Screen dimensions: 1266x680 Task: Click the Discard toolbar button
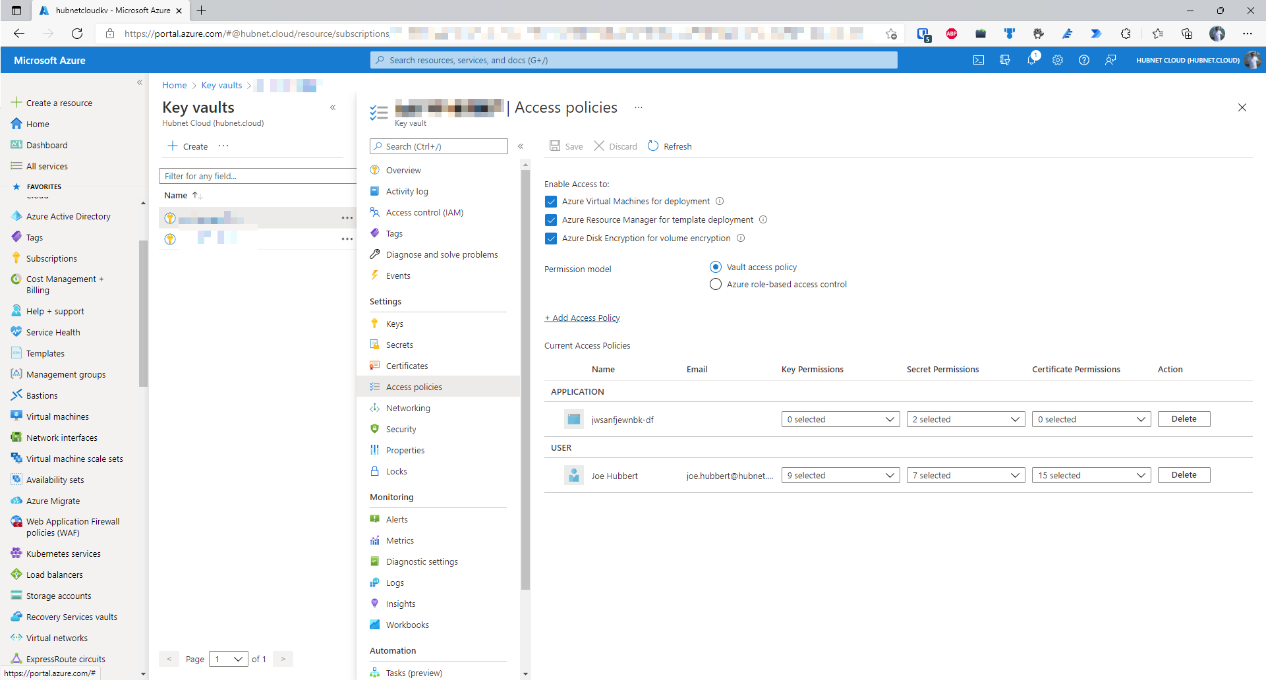[x=616, y=146]
